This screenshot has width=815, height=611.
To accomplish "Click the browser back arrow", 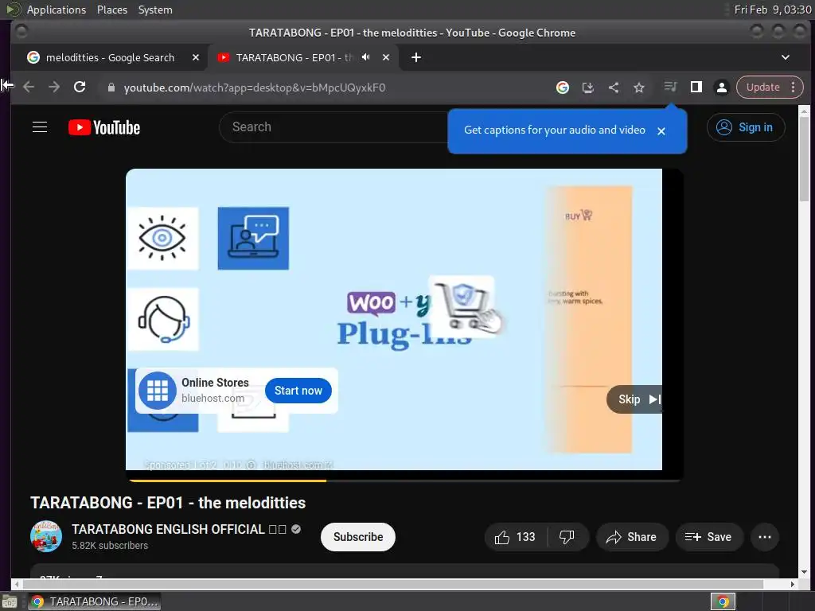I will pos(29,88).
